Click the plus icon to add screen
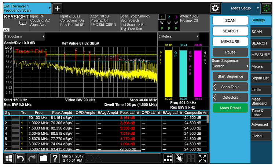This screenshot has width=275, height=168. click(x=58, y=8)
